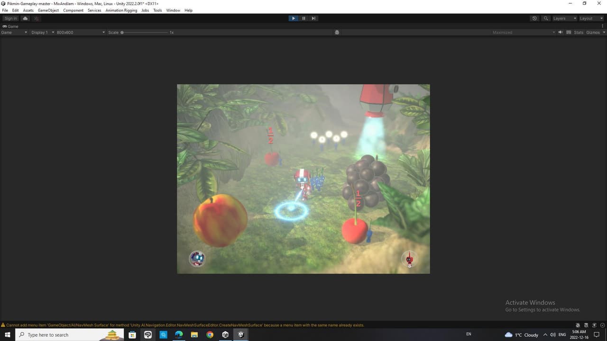Click the Windows taskbar search box

70,335
